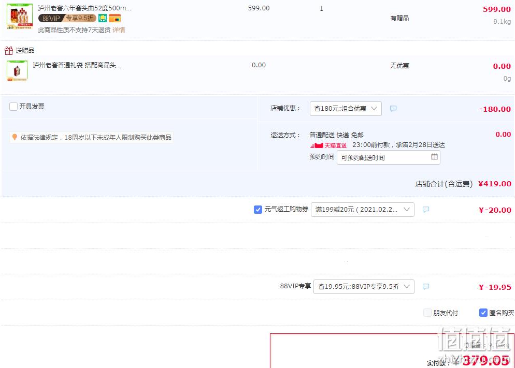Expand the 满199减20元 coupon dropdown
The height and width of the screenshot is (368, 515).
coord(362,210)
